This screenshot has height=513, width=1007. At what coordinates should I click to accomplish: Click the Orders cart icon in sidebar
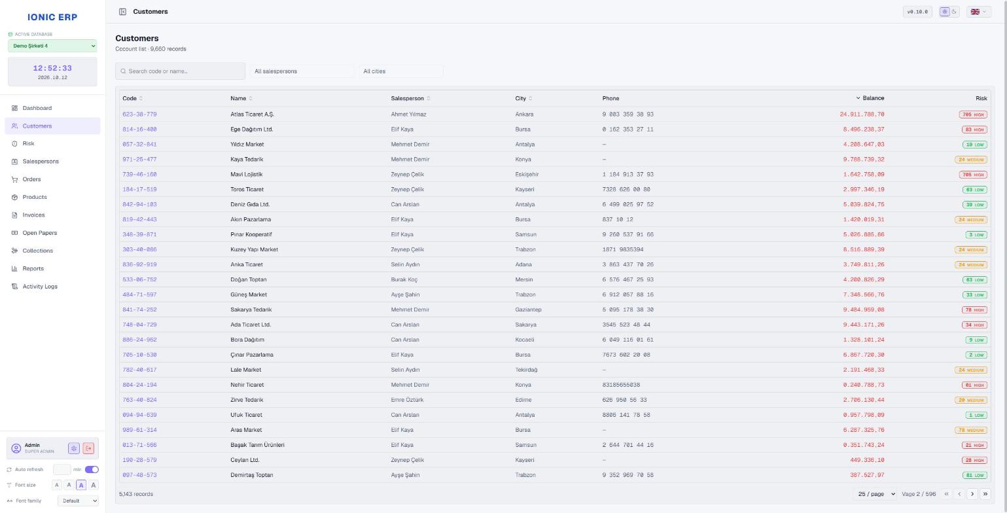14,179
